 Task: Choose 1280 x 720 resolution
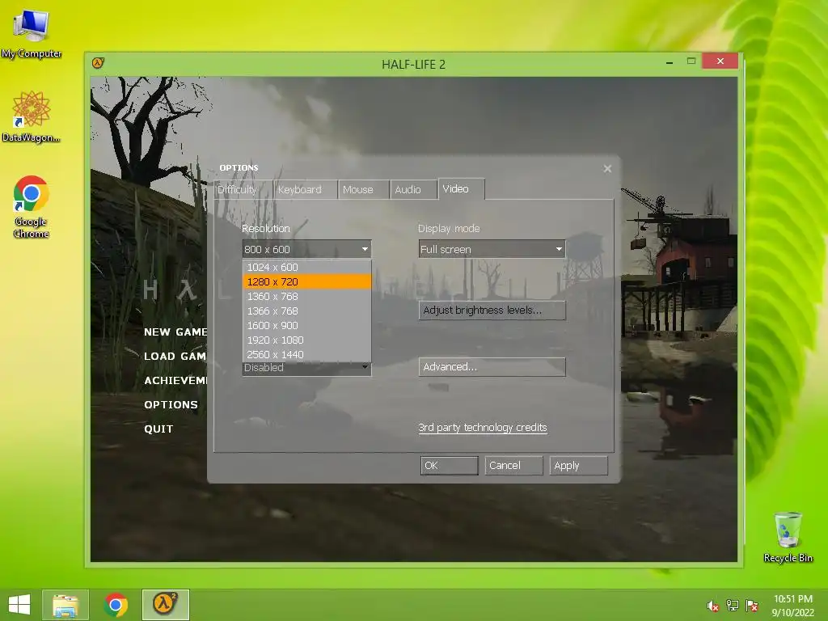306,282
